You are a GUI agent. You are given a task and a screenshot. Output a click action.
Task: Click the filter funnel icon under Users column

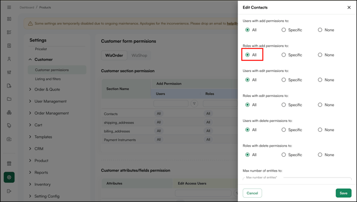194,103
